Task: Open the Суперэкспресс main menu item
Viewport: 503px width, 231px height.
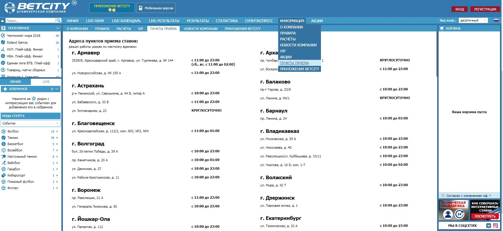Action: tap(259, 21)
